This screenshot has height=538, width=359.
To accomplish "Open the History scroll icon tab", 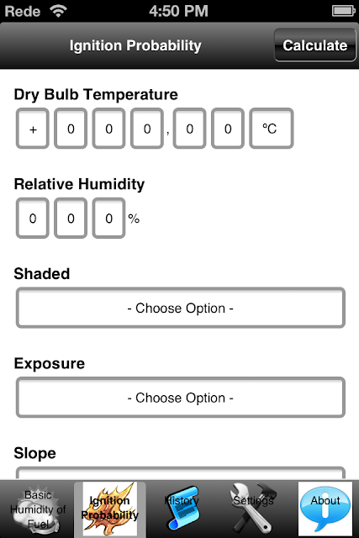I will pos(182,509).
